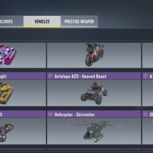The width and height of the screenshot is (153, 153).
Task: Select the partially visible top right card
Action: [147, 55]
